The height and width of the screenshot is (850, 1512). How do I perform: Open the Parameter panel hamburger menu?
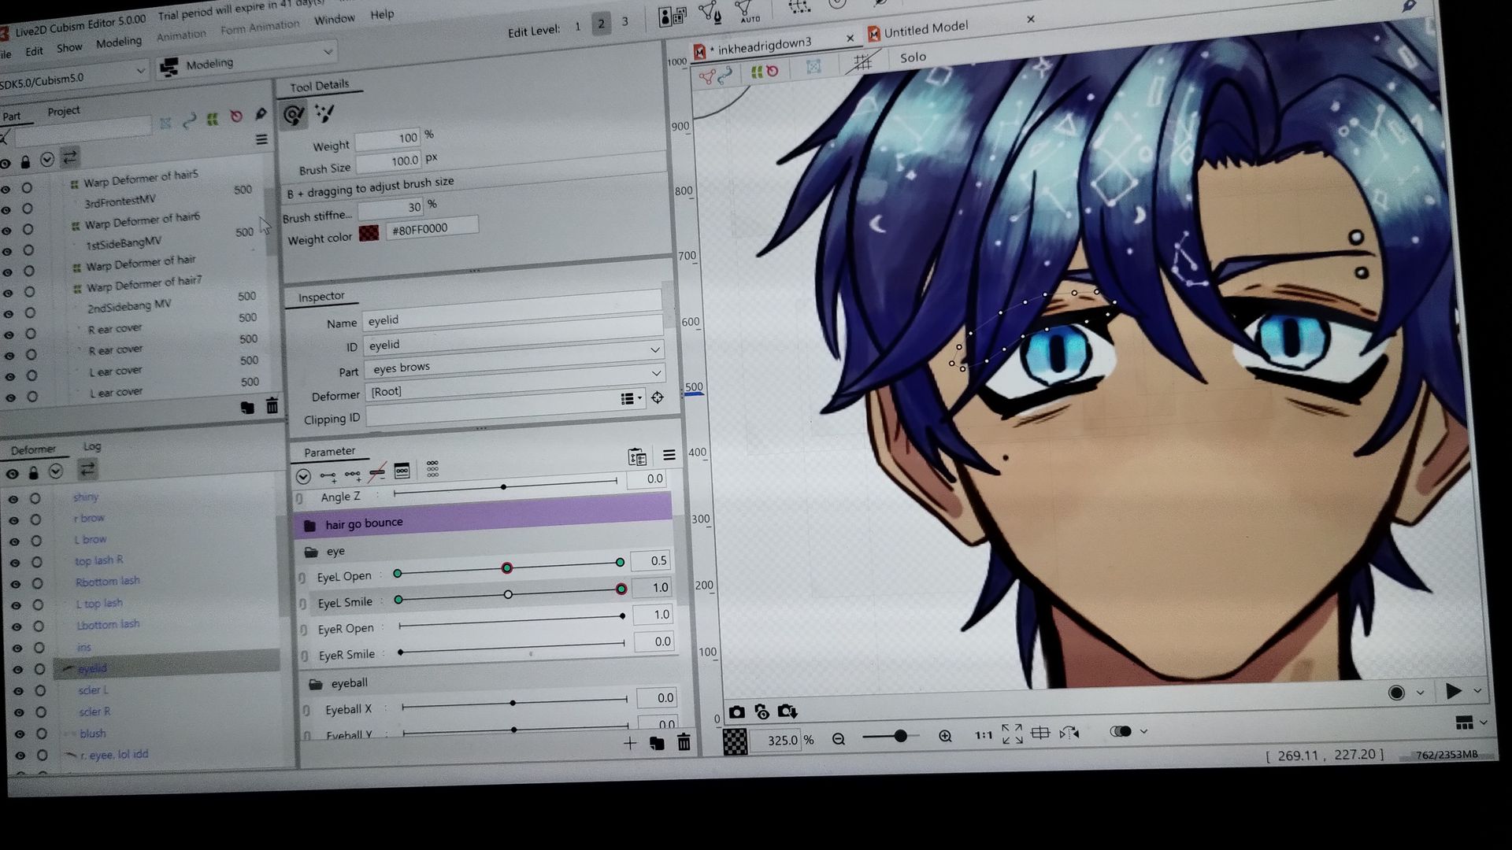pyautogui.click(x=669, y=455)
